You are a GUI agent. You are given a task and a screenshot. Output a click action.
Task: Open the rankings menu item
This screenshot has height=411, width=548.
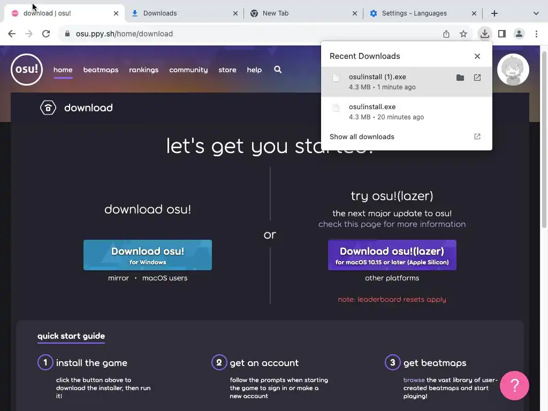tap(143, 70)
